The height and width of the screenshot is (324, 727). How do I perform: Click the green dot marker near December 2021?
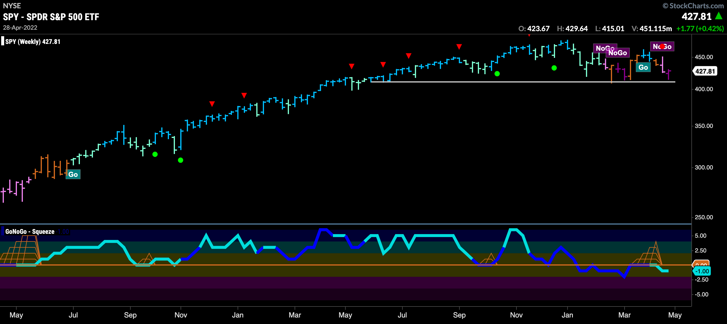pos(554,68)
